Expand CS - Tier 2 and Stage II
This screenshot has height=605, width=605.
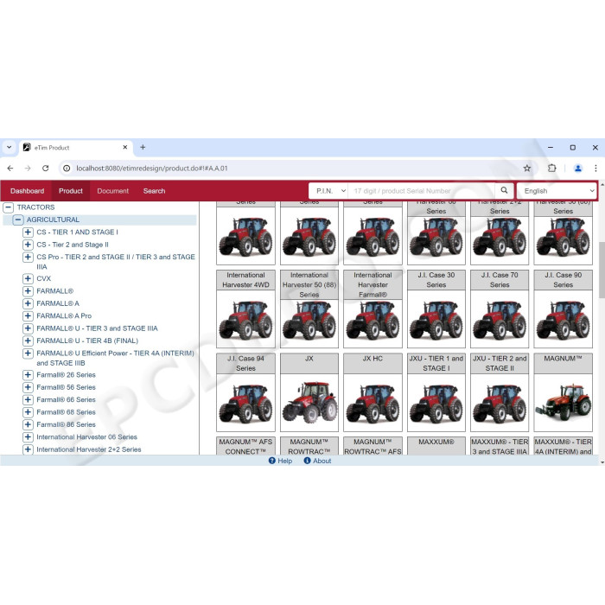point(28,245)
